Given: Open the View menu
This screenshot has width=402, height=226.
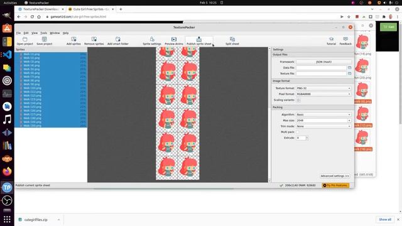Looking at the screenshot, I should (35, 33).
